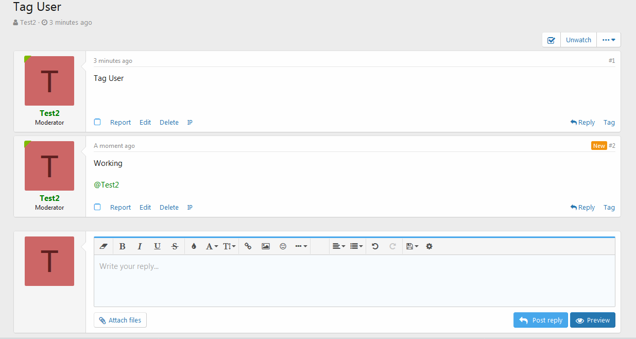Apply strikethrough formatting in editor
This screenshot has width=636, height=339.
tap(175, 246)
